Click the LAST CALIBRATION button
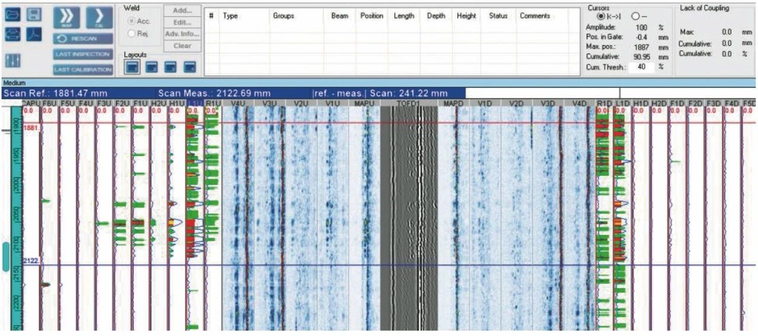 (82, 69)
